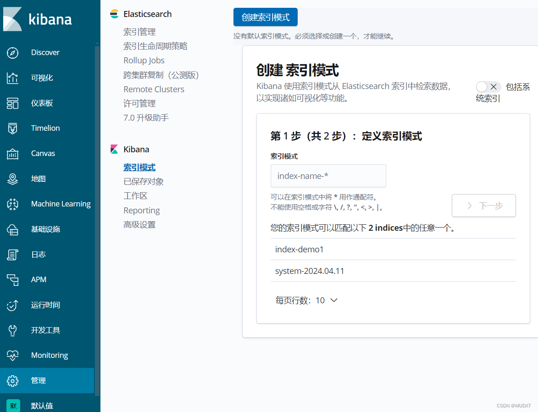Screen dimensions: 538x412
Task: Open 运行时间 in the sidebar
Action: 45,305
